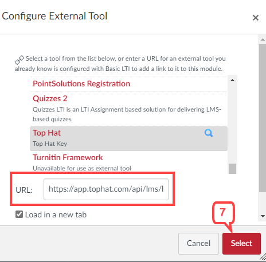Click the magnifier icon on Top Hat
The height and width of the screenshot is (262, 266).
209,133
